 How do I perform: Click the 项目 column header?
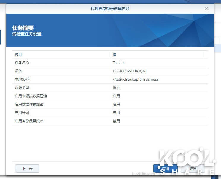coord(18,55)
